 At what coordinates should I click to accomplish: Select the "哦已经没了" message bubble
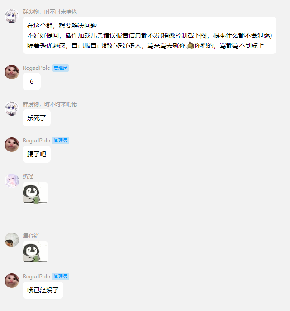click(43, 290)
